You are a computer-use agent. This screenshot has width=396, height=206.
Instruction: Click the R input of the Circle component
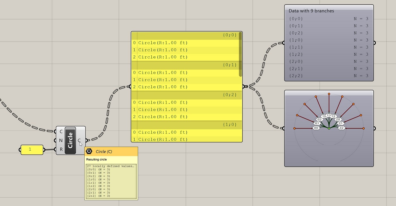[61, 149]
